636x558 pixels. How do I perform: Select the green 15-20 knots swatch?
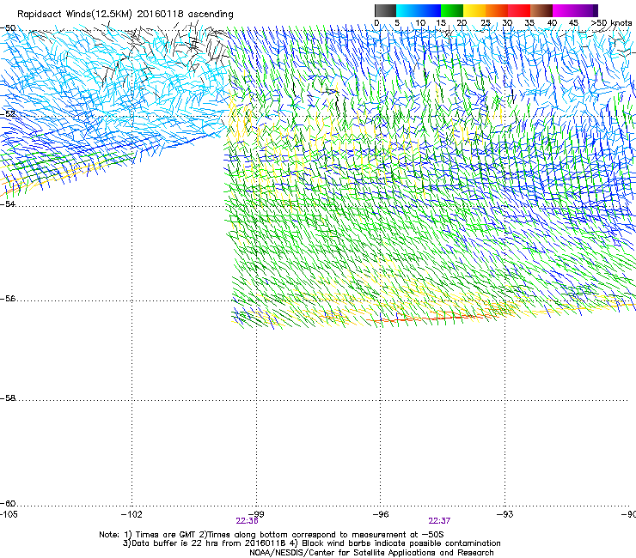pos(452,10)
